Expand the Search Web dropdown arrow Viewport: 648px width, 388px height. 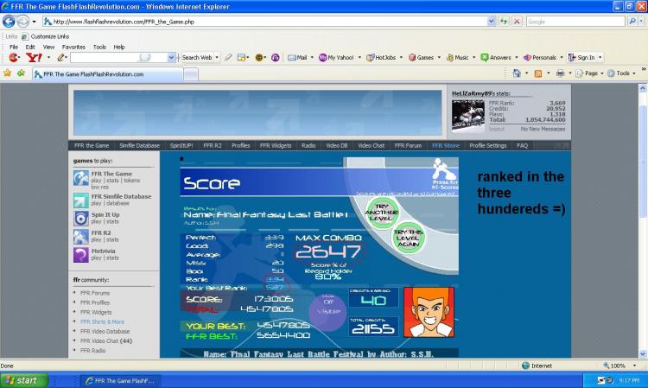[x=217, y=57]
